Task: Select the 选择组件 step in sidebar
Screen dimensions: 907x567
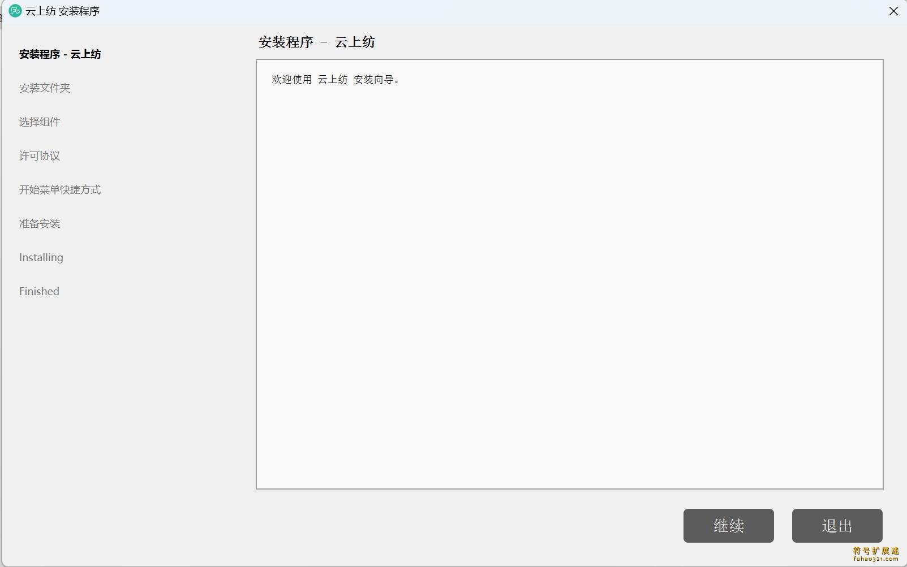Action: [x=40, y=122]
